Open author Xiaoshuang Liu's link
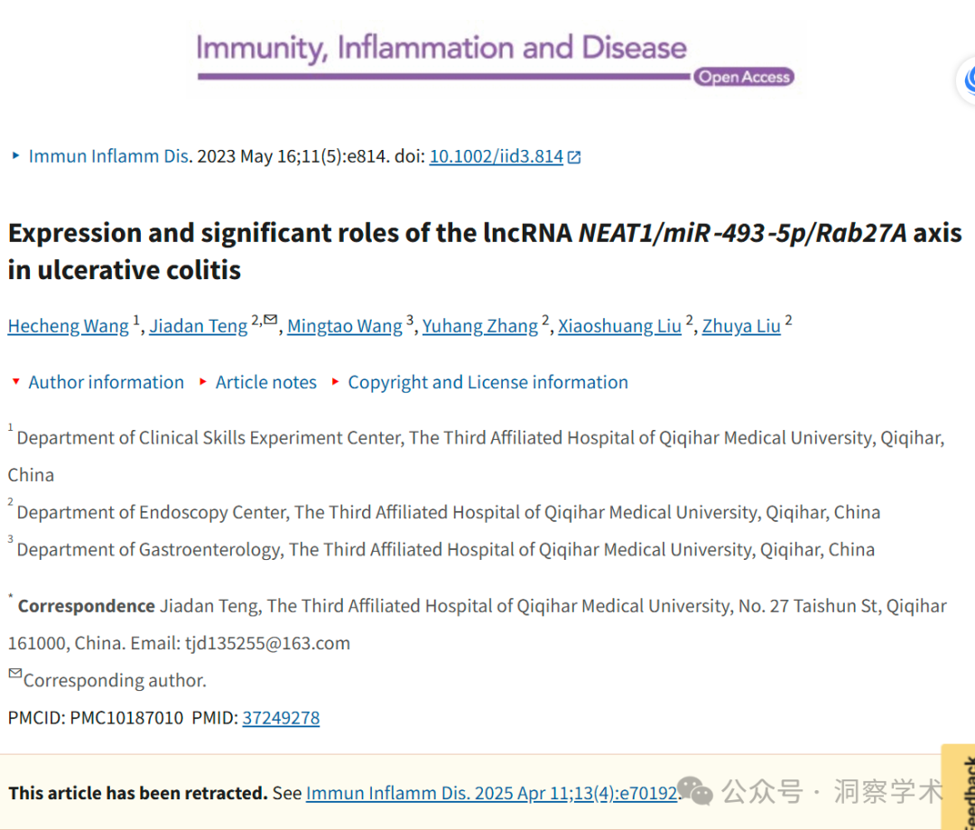The width and height of the screenshot is (975, 830). click(619, 326)
